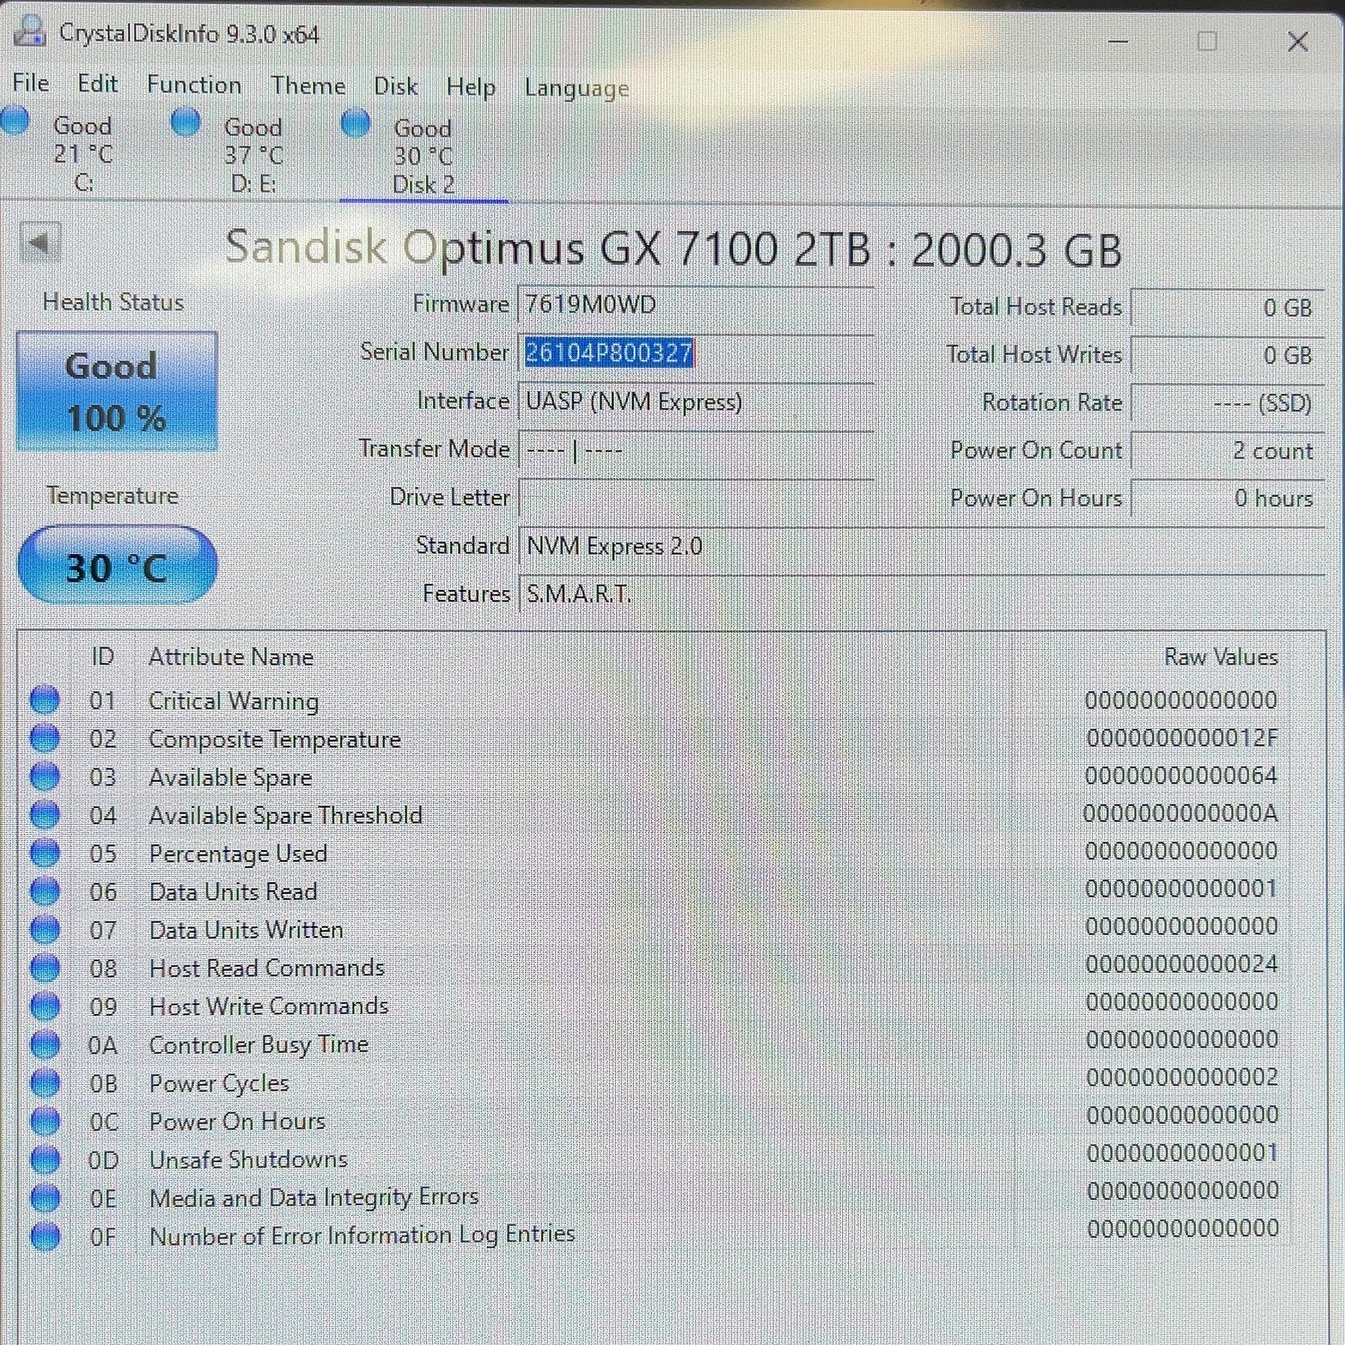Screen dimensions: 1345x1345
Task: Select the Disk 2 drive tab
Action: tap(423, 157)
